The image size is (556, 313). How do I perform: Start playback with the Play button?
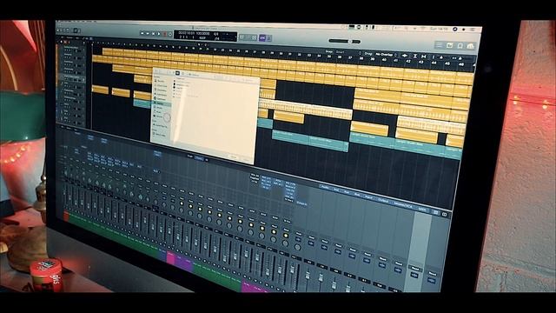pos(159,34)
